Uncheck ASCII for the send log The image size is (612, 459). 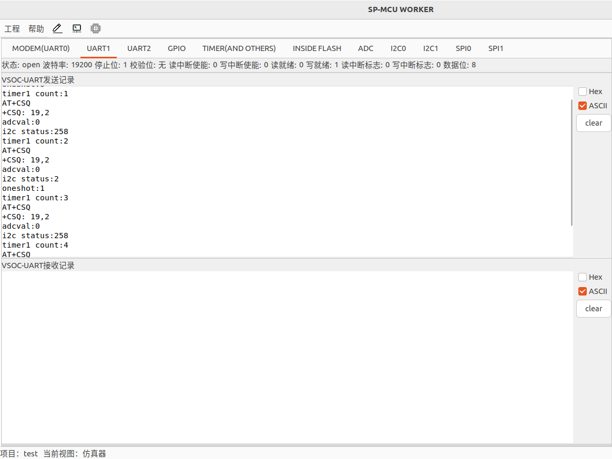coord(583,106)
